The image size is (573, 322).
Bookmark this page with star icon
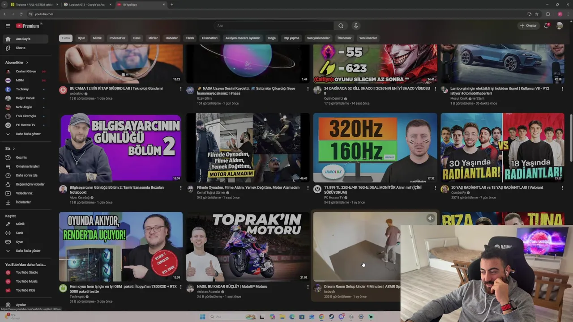(537, 14)
